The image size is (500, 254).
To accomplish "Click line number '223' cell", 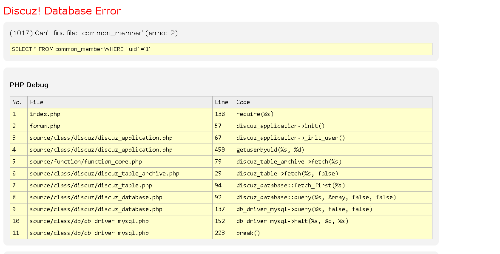I will [223, 233].
